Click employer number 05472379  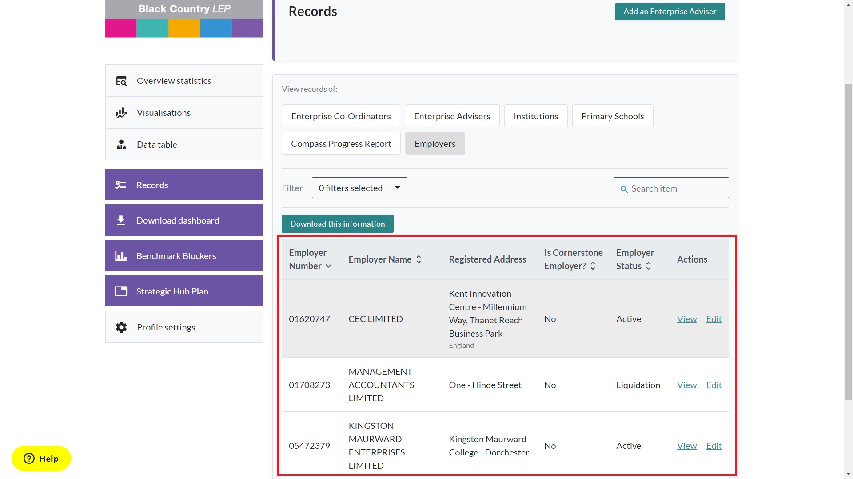[x=310, y=446]
